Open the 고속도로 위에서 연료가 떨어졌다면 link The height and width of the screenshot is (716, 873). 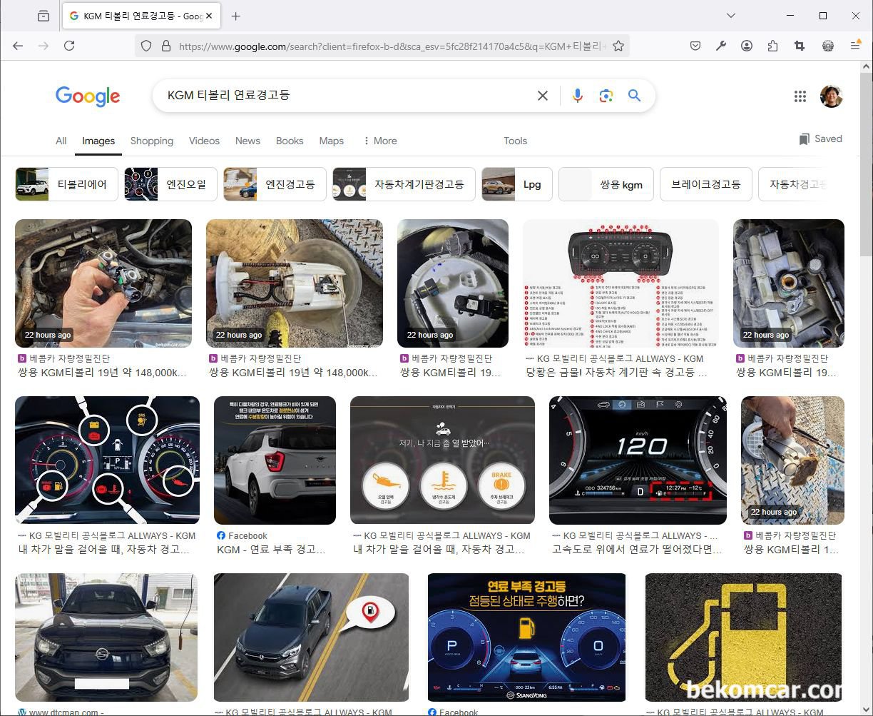click(637, 550)
